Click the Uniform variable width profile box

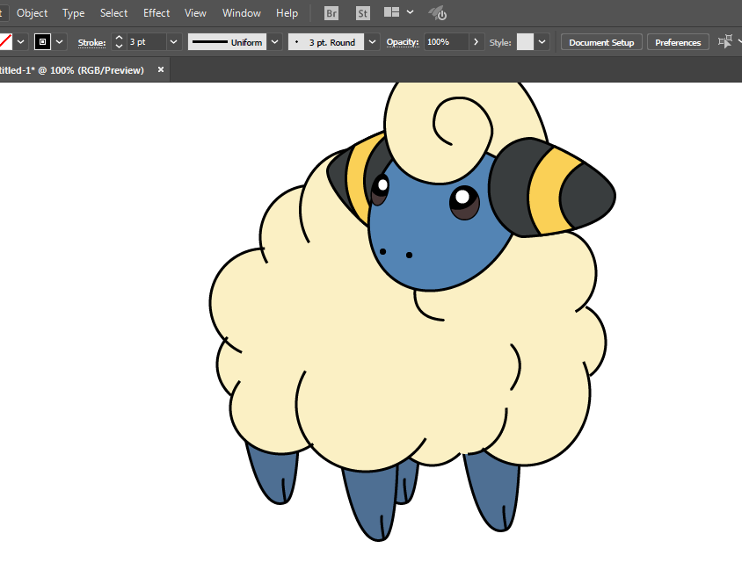[227, 42]
